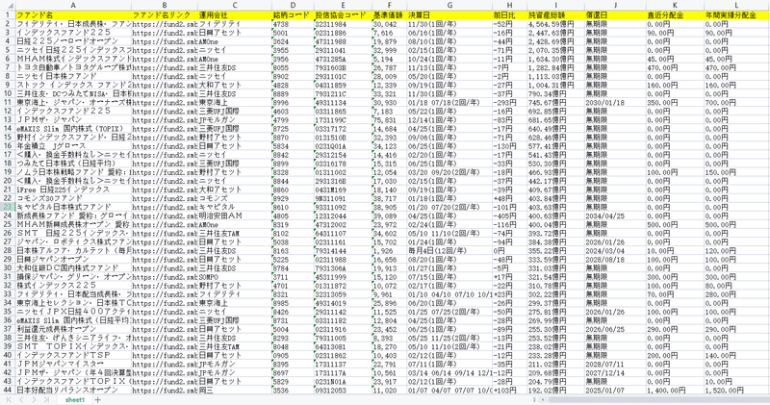Select the cell 株式インデックス２２５
The width and height of the screenshot is (770, 405).
tap(73, 285)
